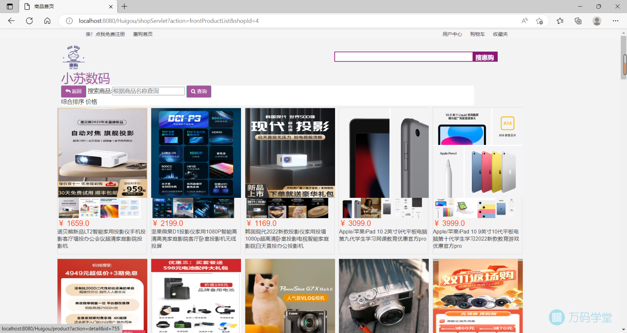Open the browser profile avatar
The width and height of the screenshot is (627, 333).
597,21
